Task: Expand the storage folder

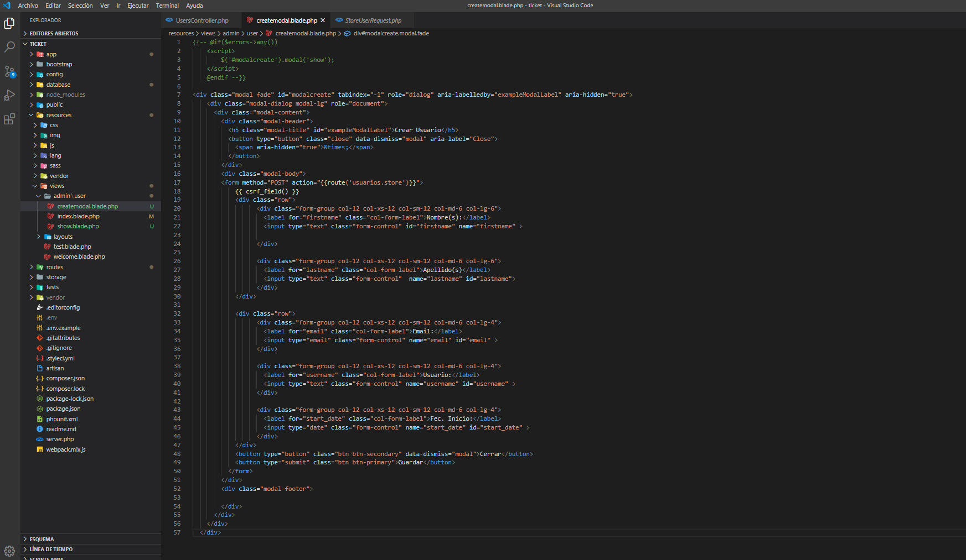Action: 32,277
